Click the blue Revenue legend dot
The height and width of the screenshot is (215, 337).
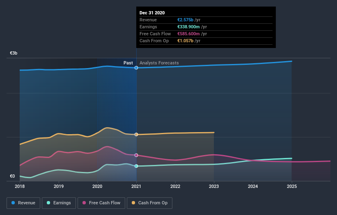pos(13,203)
